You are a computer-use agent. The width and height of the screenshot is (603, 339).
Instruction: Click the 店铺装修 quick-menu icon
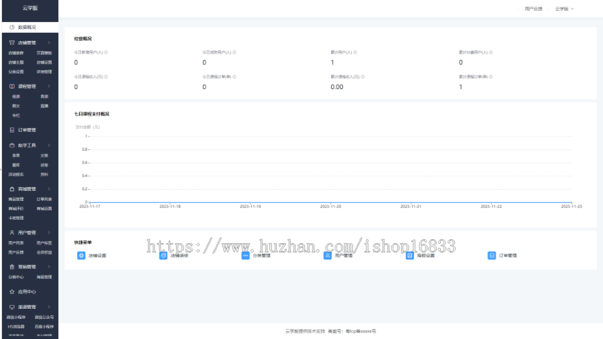[x=163, y=256]
